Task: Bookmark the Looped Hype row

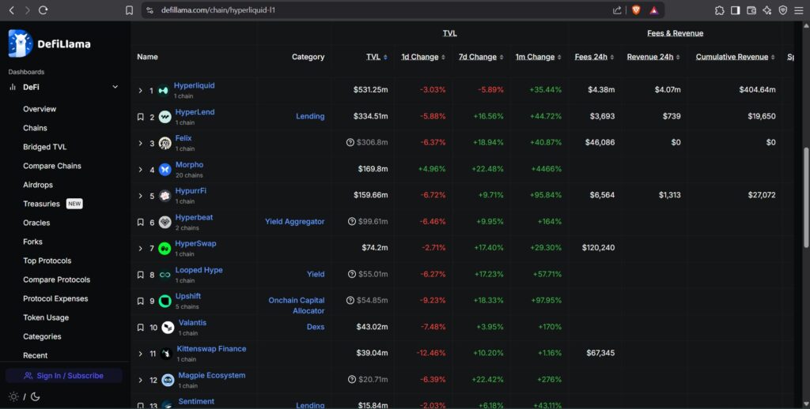Action: click(140, 275)
